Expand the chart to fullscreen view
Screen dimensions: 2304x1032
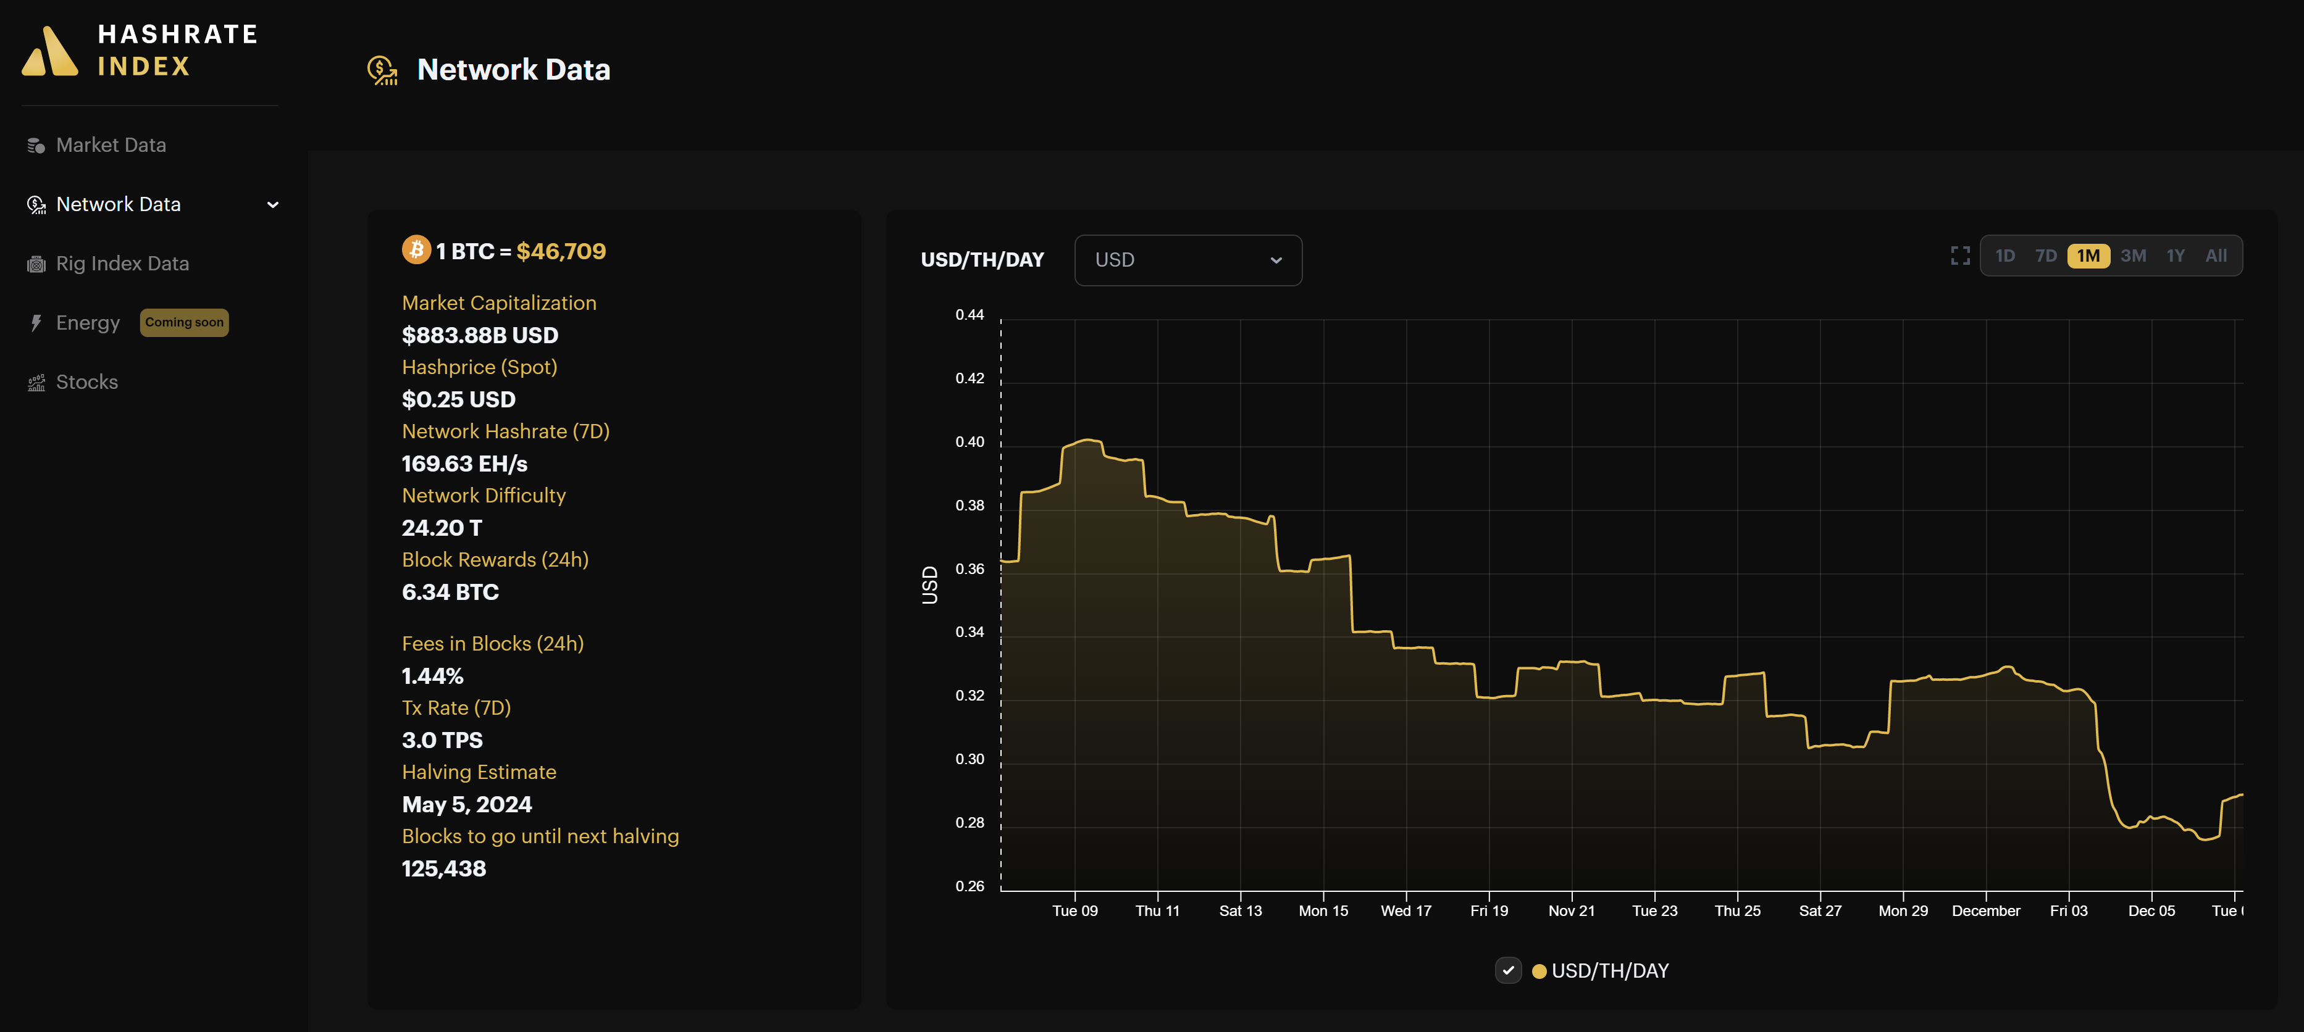click(x=1959, y=256)
